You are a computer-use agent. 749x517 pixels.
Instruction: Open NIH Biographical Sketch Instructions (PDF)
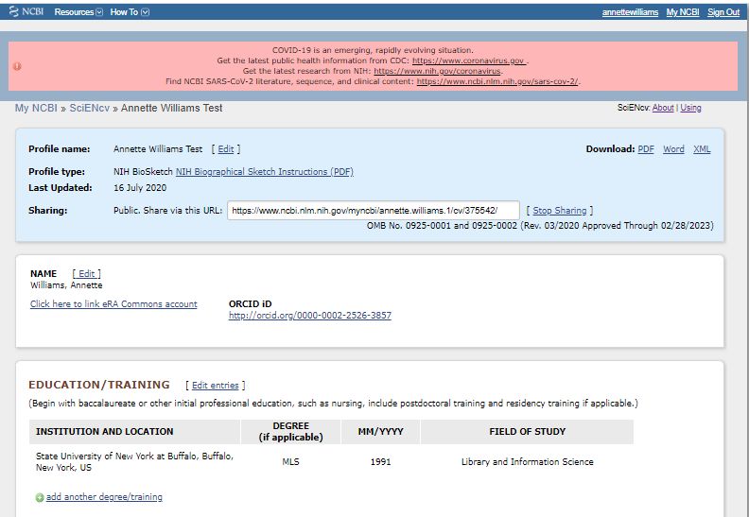click(x=265, y=172)
